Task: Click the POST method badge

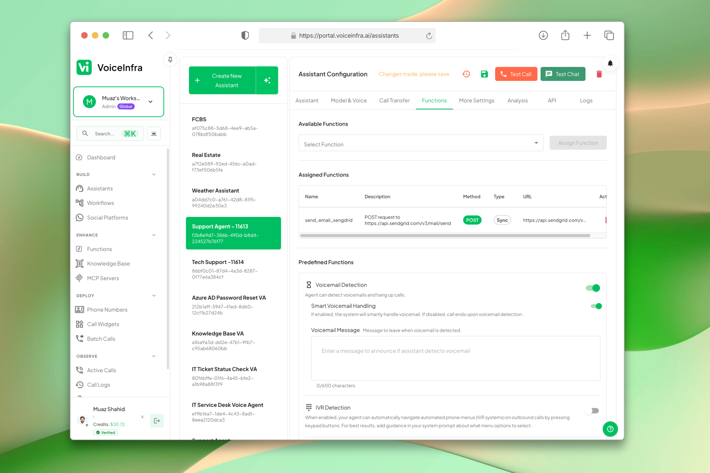Action: point(472,220)
